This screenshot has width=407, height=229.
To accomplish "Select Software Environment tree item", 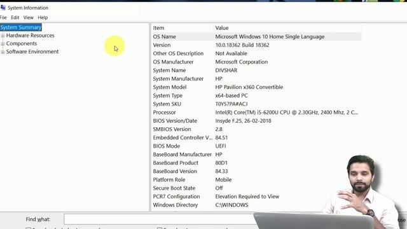I will [32, 52].
